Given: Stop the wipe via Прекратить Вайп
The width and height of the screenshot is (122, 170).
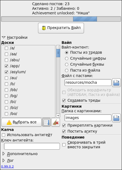Looking at the screenshot, I should tap(61, 28).
